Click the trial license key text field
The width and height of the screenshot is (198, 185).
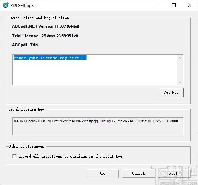pos(98,126)
